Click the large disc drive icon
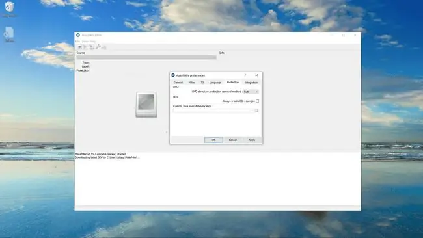Screen dimensions: 423x238 146,105
